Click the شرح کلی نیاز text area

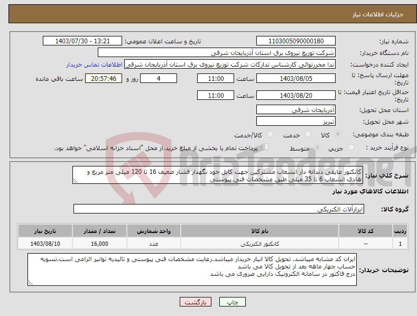218,175
